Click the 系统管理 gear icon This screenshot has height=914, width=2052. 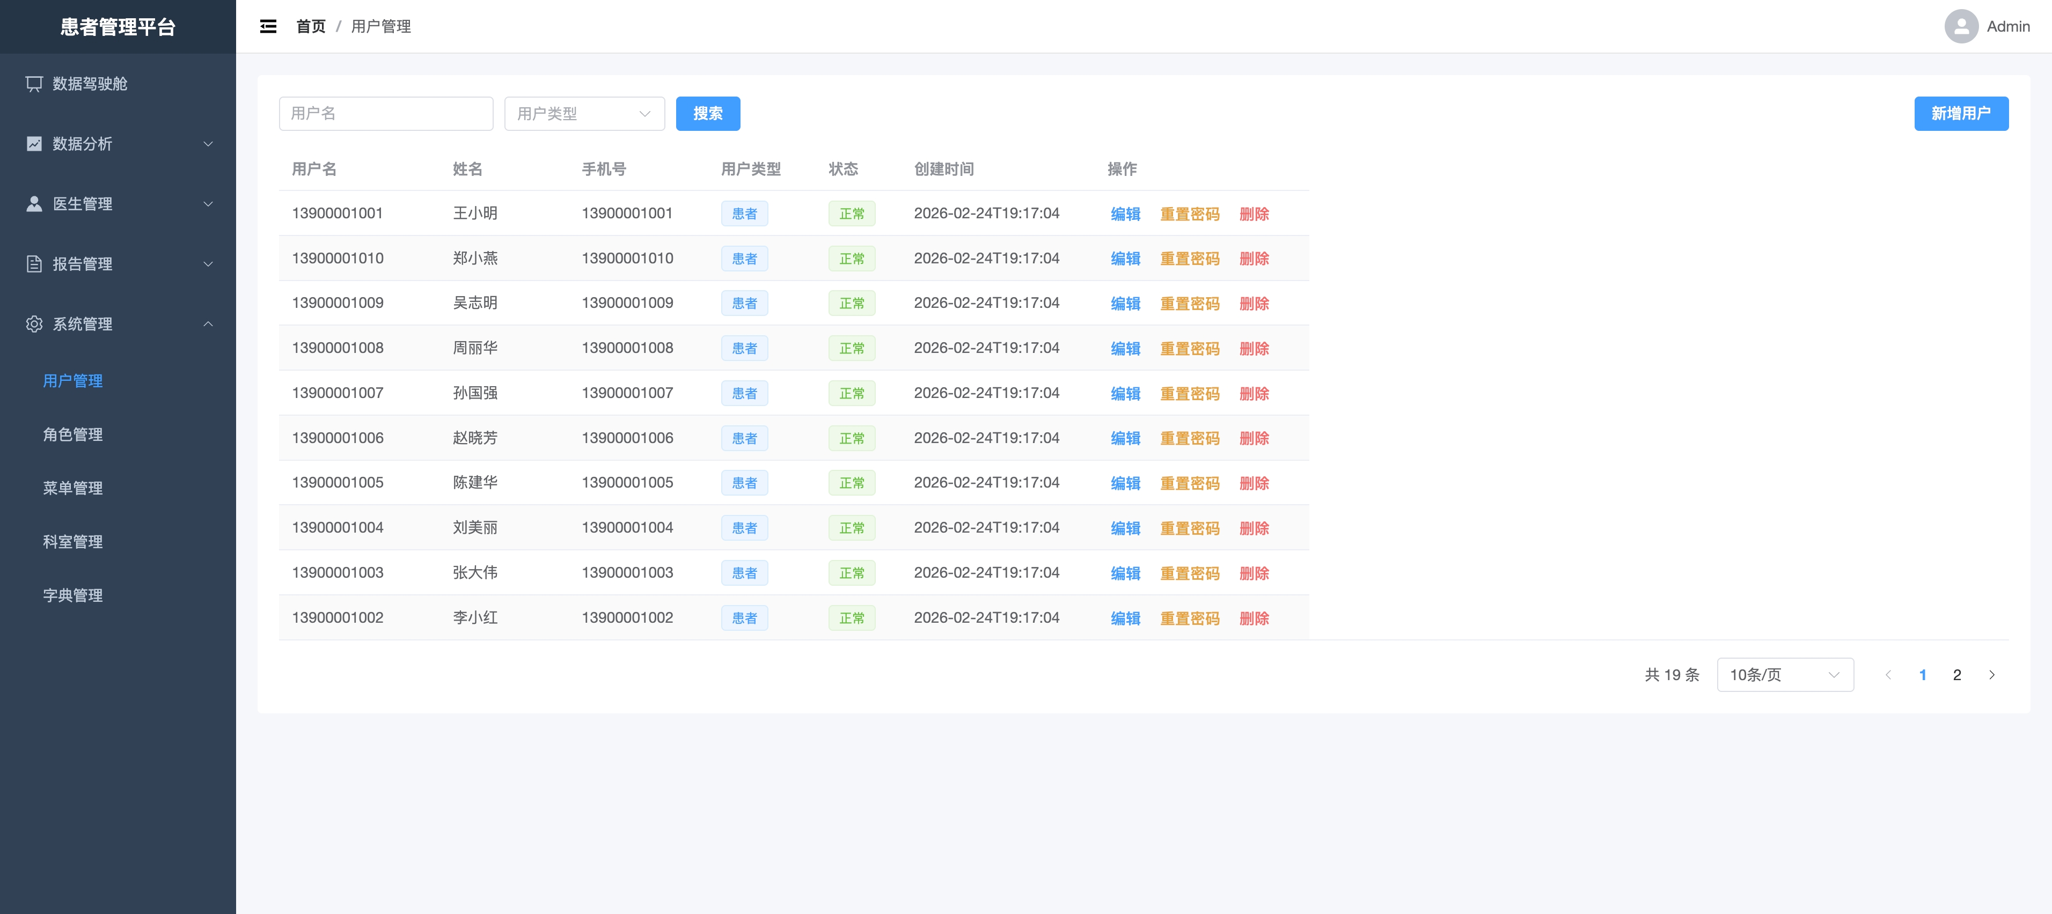coord(34,324)
